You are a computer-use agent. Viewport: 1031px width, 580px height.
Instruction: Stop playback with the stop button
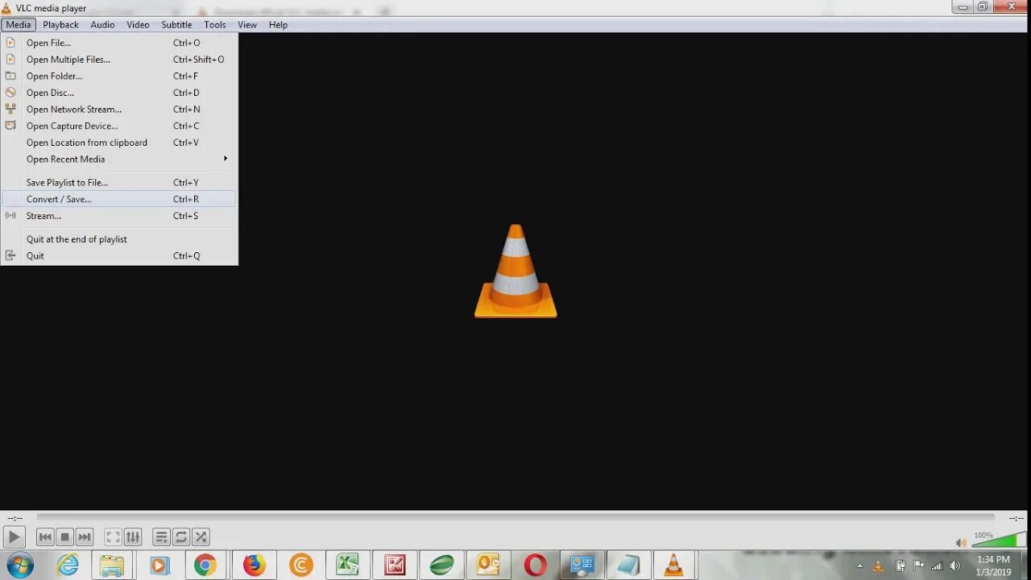[x=65, y=536]
